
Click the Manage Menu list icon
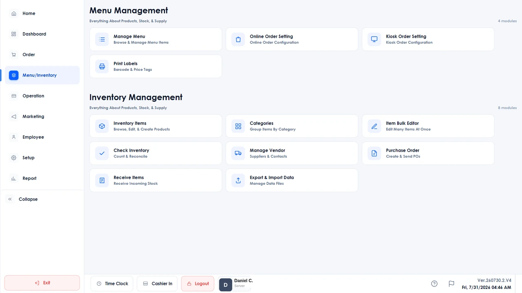point(102,39)
